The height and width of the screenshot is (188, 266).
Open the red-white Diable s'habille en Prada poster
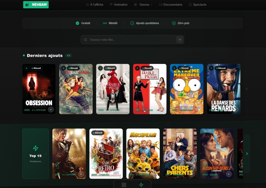150,89
